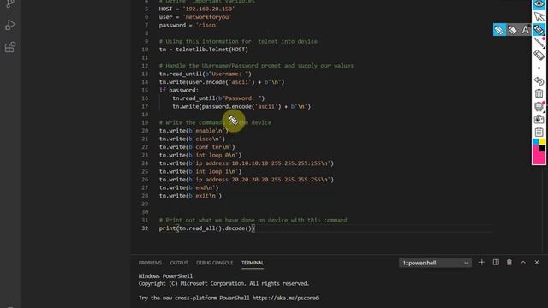Image resolution: width=548 pixels, height=308 pixels.
Task: Click the tn.read_until(b"Password: ") line
Action: pos(218,98)
